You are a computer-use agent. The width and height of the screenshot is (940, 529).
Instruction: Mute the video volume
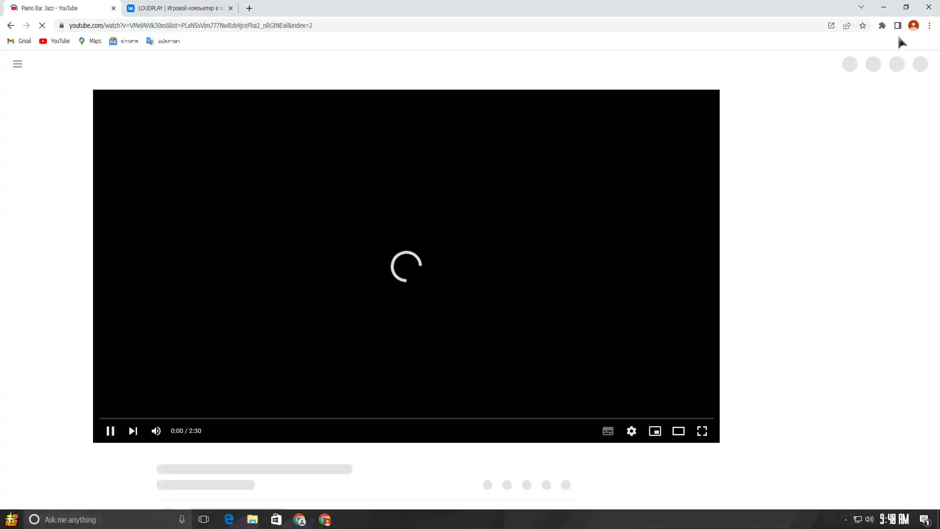click(156, 431)
